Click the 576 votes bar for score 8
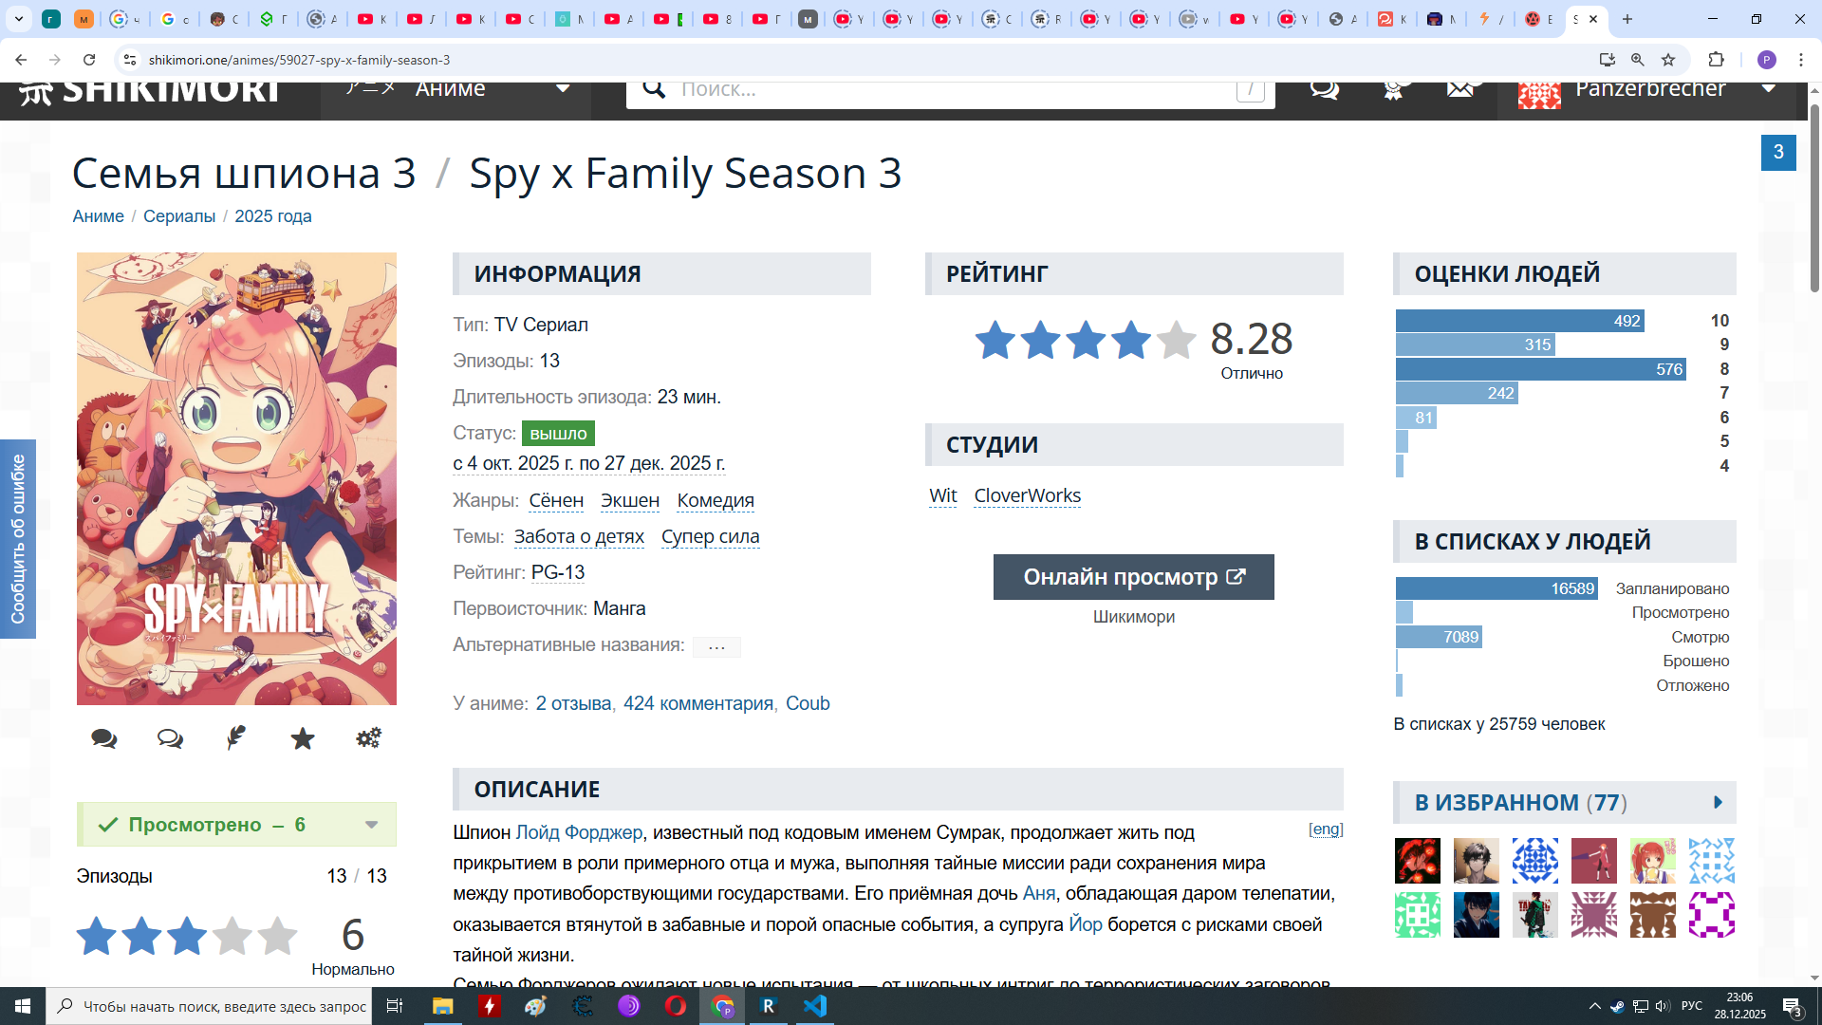1822x1025 pixels. click(1539, 369)
